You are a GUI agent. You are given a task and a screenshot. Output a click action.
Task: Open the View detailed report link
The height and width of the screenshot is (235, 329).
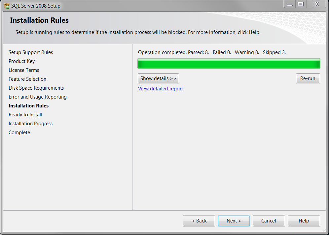point(161,89)
